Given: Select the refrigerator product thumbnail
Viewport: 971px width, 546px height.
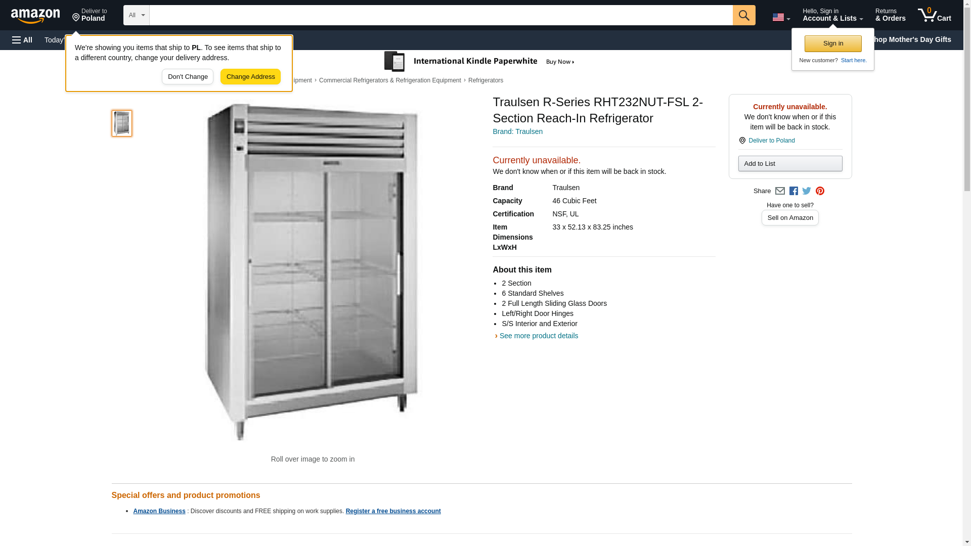Looking at the screenshot, I should [x=122, y=123].
